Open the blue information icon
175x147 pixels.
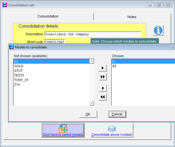pyautogui.click(x=158, y=30)
